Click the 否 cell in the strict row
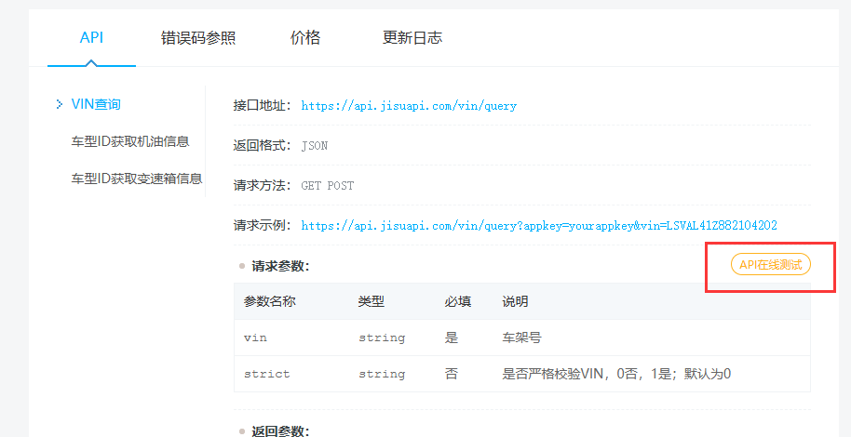 [x=452, y=374]
